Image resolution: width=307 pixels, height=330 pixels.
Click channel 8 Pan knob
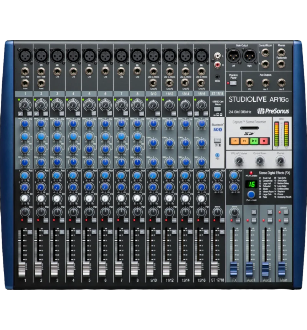tap(137, 211)
